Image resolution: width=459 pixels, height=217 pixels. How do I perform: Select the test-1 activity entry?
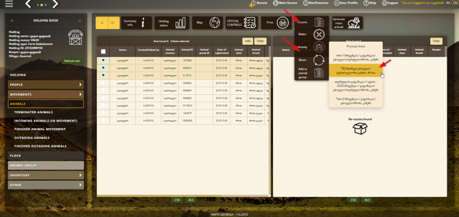coord(356,57)
